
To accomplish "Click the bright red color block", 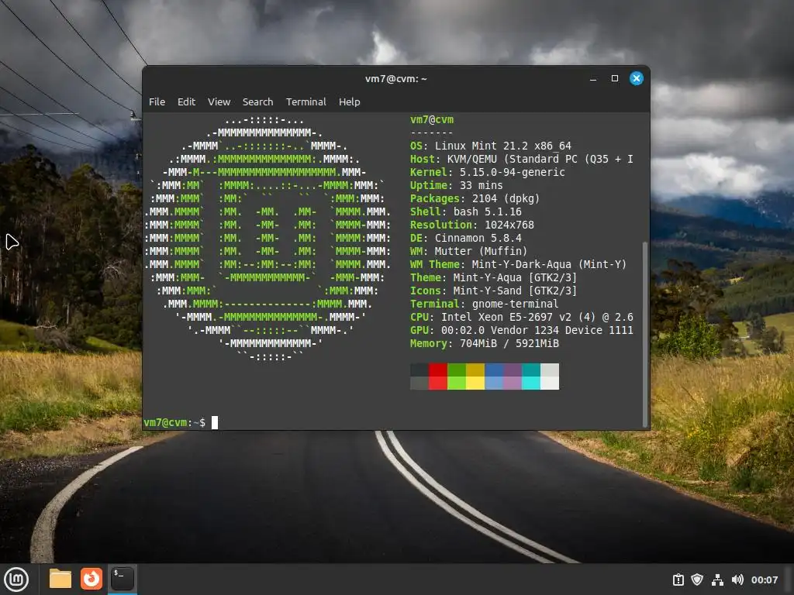I will [x=437, y=383].
